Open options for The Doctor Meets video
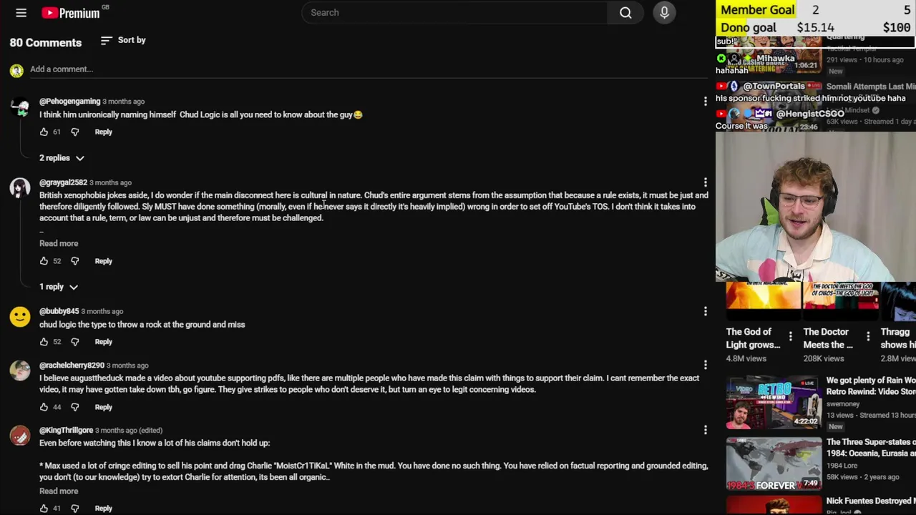The height and width of the screenshot is (515, 916). 867,336
